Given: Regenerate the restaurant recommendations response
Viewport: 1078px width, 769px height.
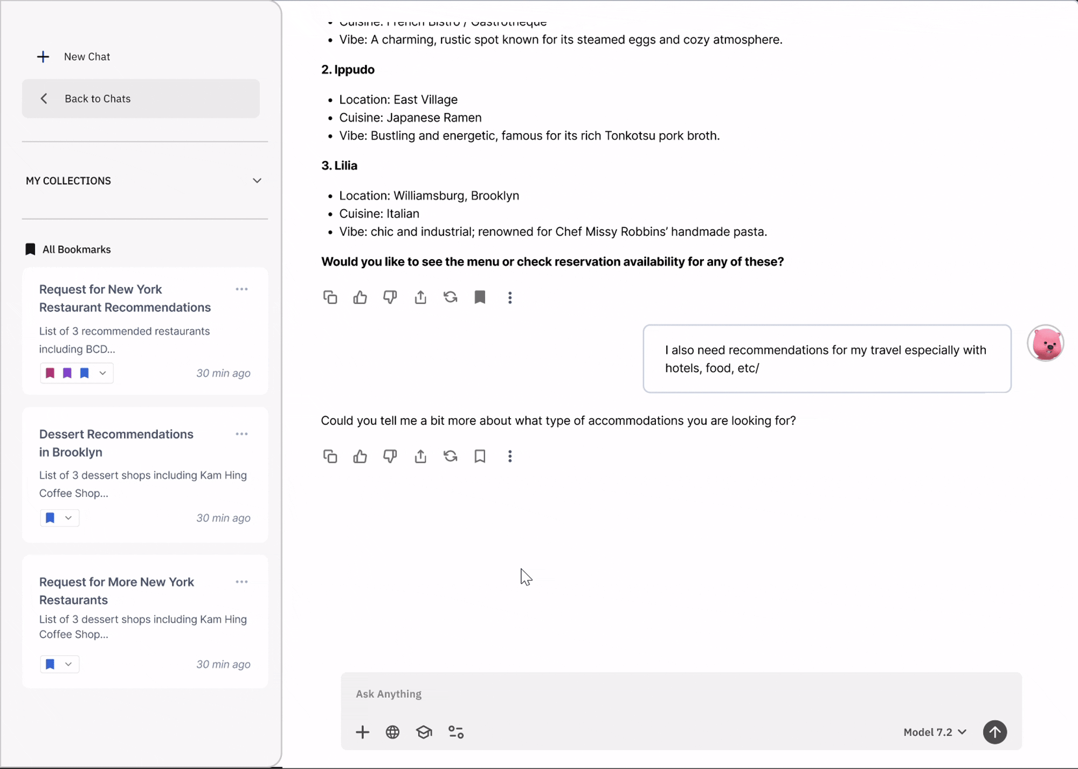Looking at the screenshot, I should click(x=450, y=297).
